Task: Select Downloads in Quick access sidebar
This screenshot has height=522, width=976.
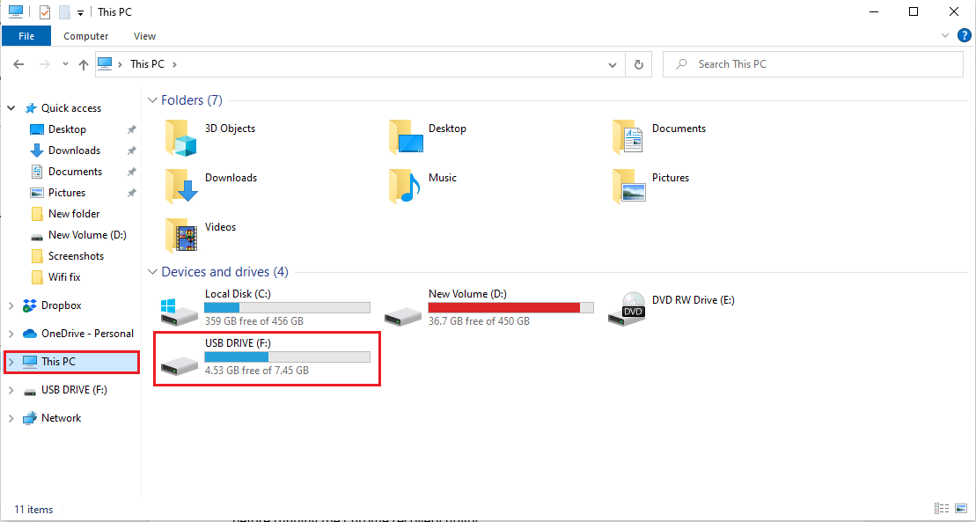Action: tap(74, 151)
